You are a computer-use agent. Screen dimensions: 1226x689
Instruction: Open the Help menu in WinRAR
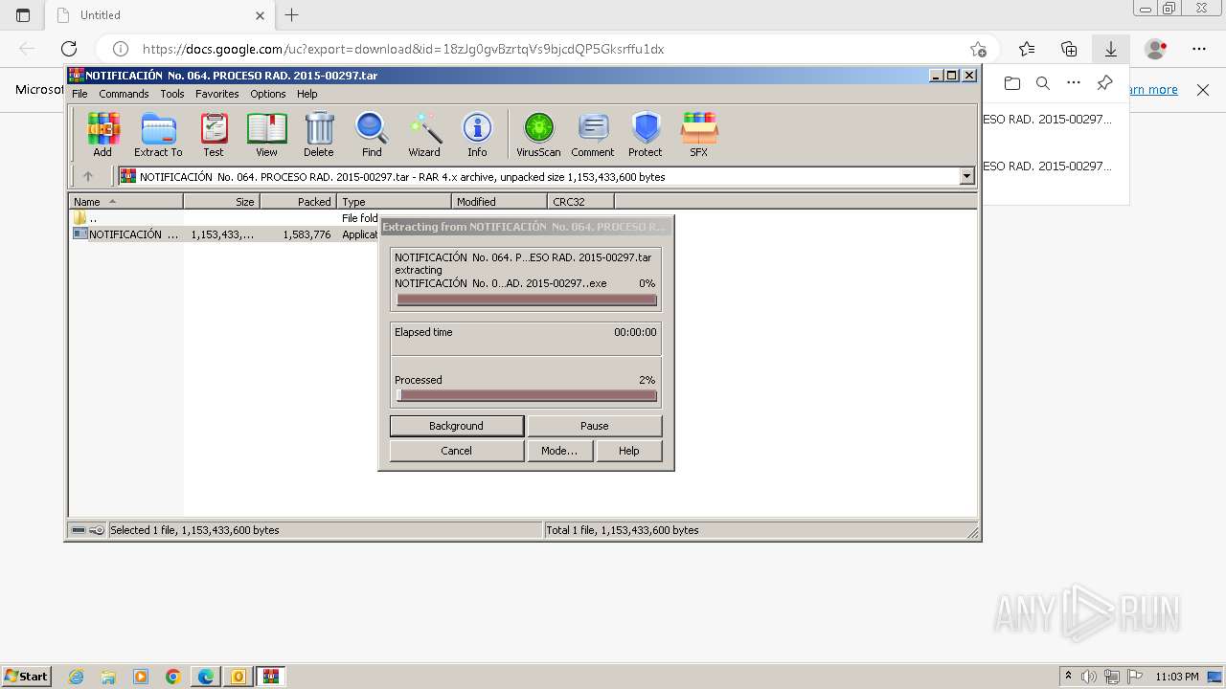coord(306,94)
